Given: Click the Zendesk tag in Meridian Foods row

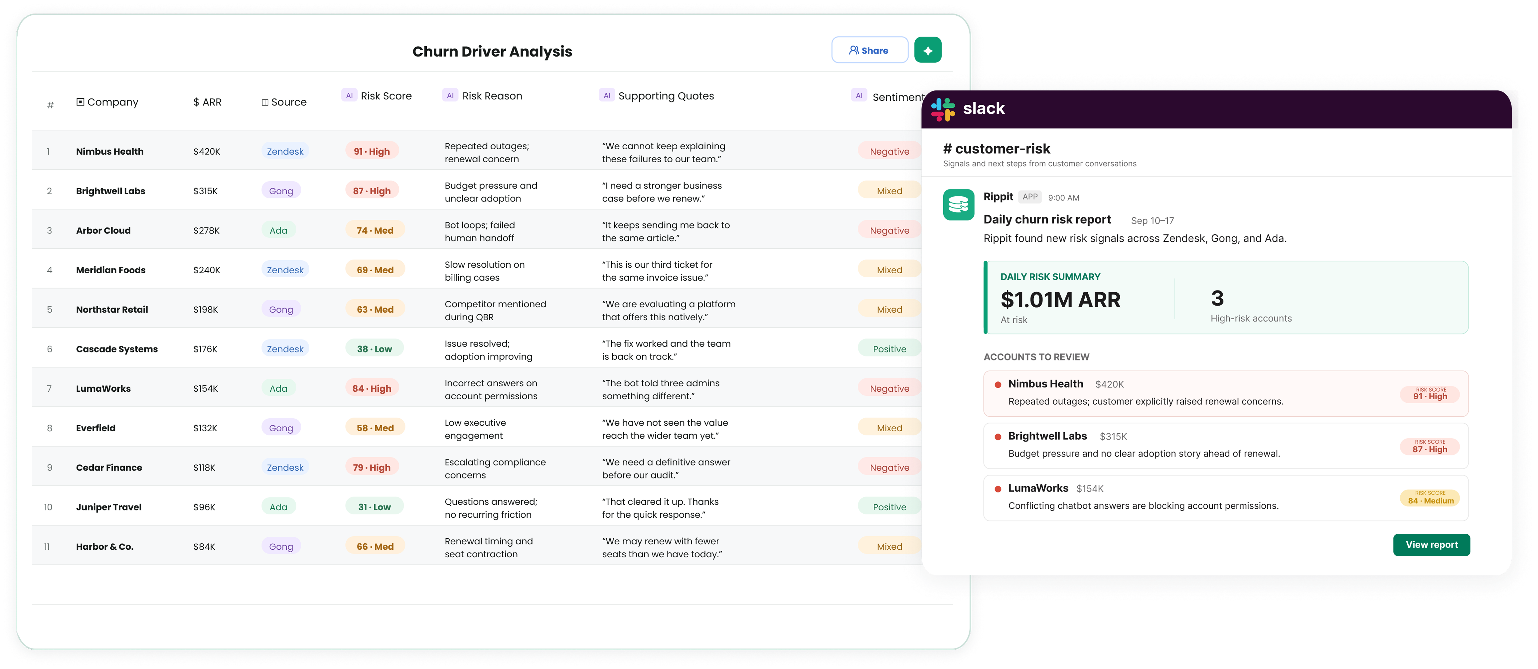Looking at the screenshot, I should pyautogui.click(x=285, y=270).
